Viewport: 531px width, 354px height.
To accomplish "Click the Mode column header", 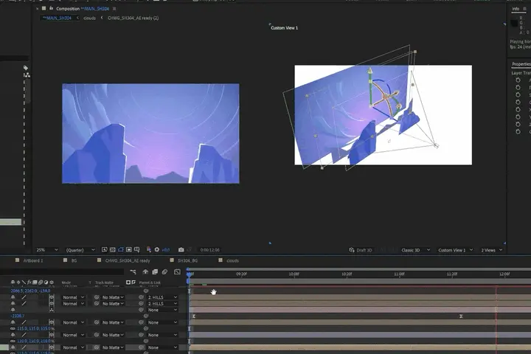I will [66, 282].
